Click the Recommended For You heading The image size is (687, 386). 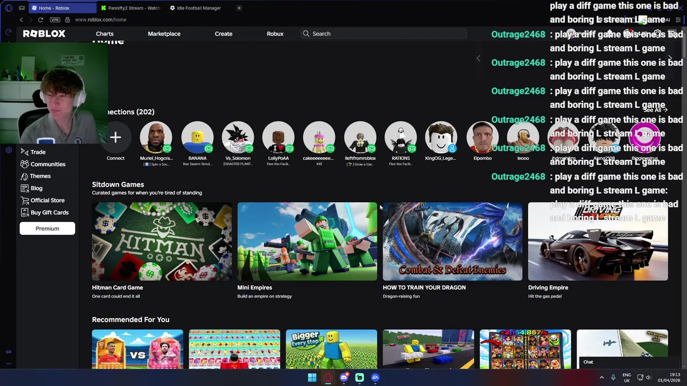coord(130,320)
